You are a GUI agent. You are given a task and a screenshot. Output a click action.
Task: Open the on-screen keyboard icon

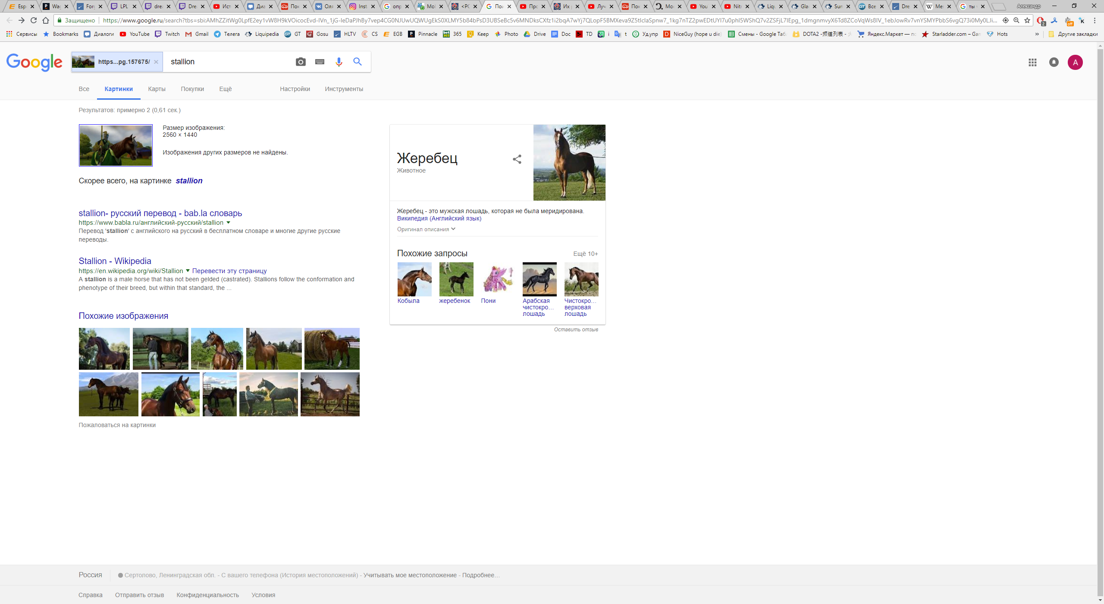coord(320,62)
